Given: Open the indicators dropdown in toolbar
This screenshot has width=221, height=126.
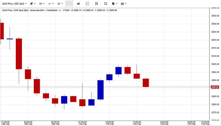Looking at the screenshot, I should (x=60, y=4).
